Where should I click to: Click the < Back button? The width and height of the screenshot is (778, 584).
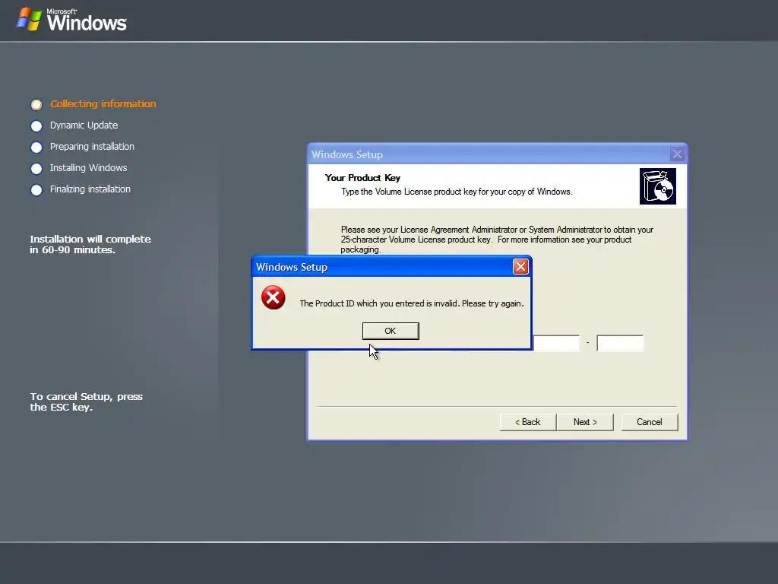[528, 422]
